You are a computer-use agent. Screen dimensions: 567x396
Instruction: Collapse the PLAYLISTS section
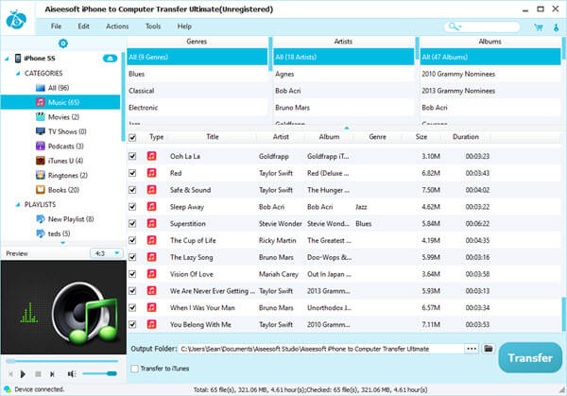18,205
